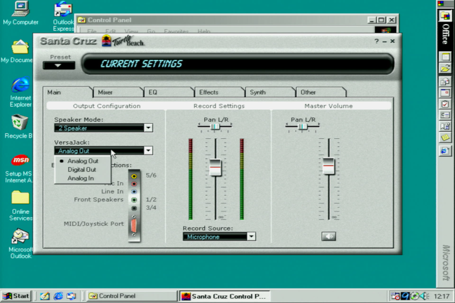Click Office shortcut bar Open Document folder
The width and height of the screenshot is (455, 303).
(445, 68)
